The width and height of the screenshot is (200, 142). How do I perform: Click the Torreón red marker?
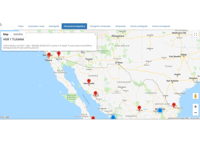[139, 108]
